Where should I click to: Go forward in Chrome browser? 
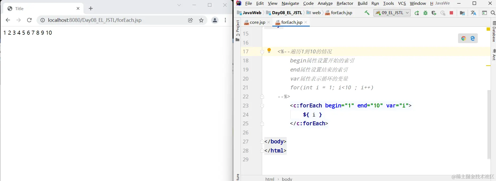(18, 20)
